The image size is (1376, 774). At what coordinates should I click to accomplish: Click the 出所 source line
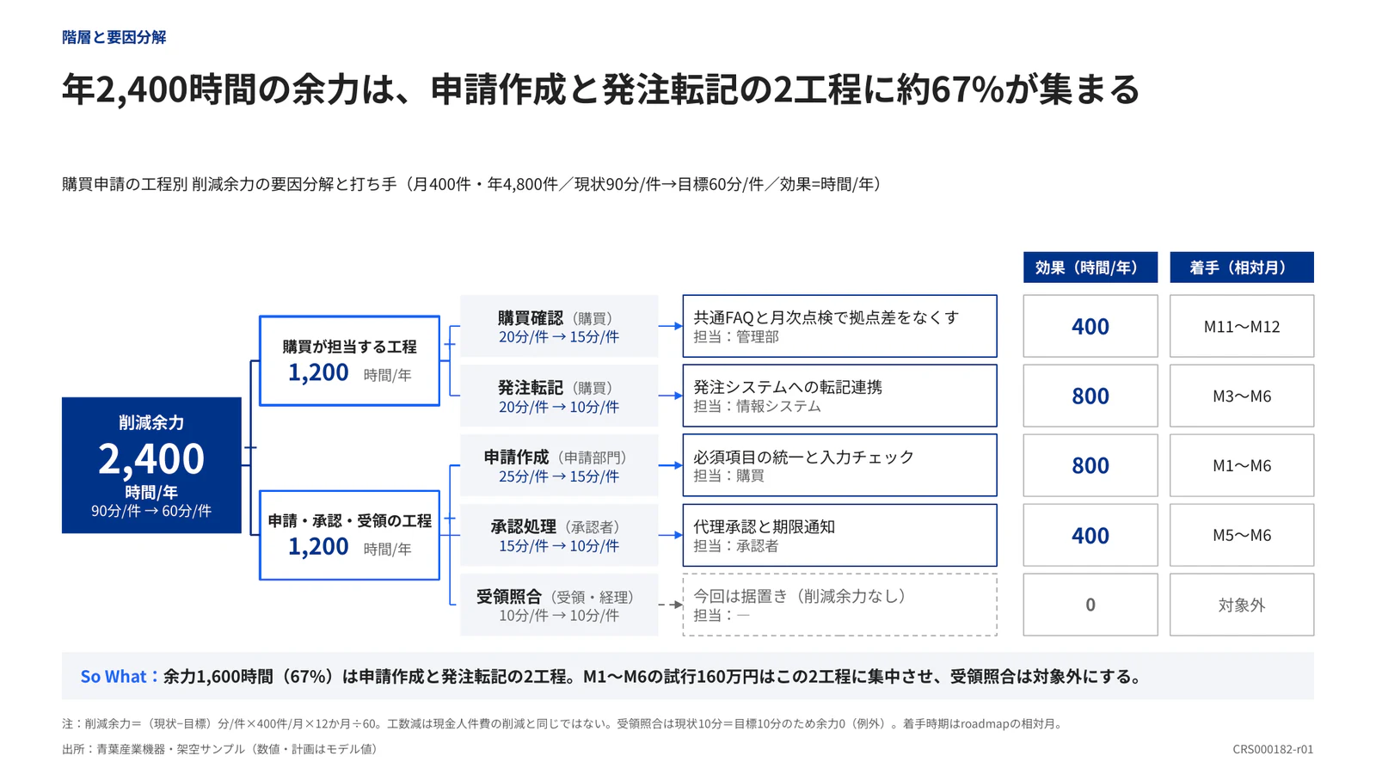pos(222,749)
